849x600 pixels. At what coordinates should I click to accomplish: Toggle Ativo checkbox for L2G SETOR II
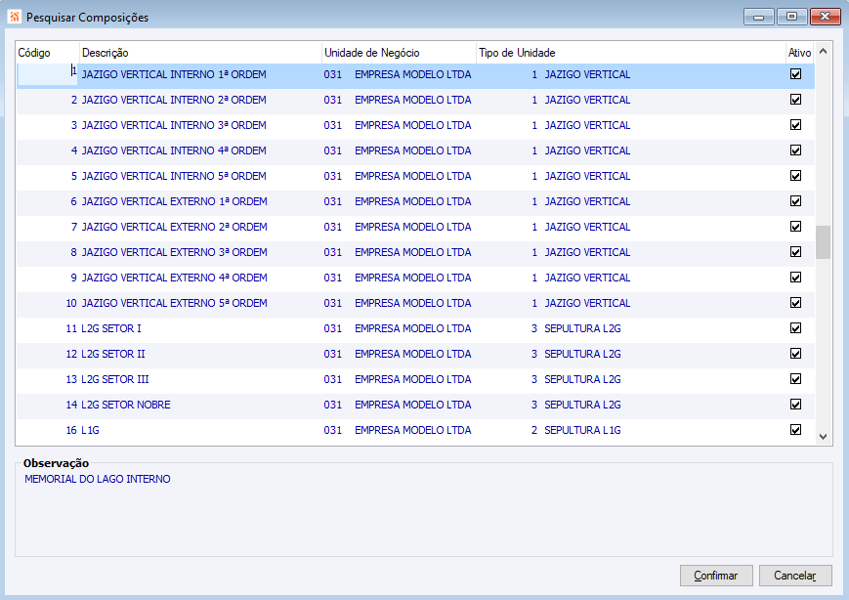coord(795,354)
